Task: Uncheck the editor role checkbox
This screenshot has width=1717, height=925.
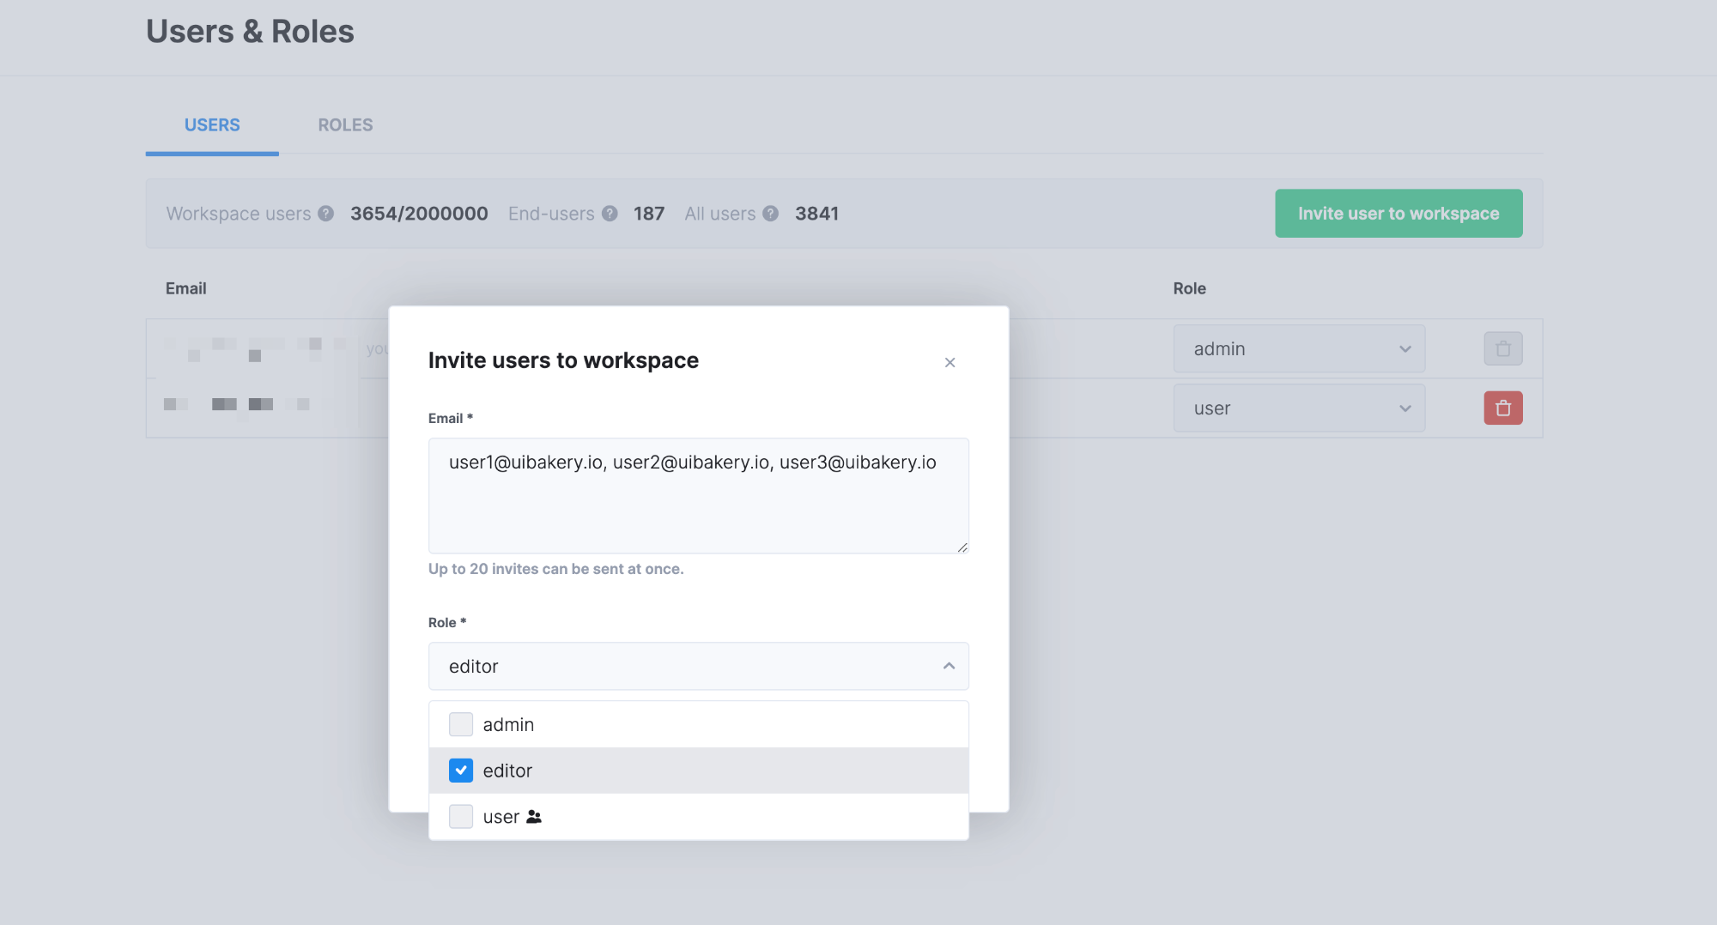Action: (x=461, y=771)
